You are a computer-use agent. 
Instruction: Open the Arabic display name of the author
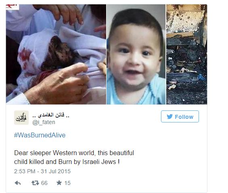(x=51, y=115)
